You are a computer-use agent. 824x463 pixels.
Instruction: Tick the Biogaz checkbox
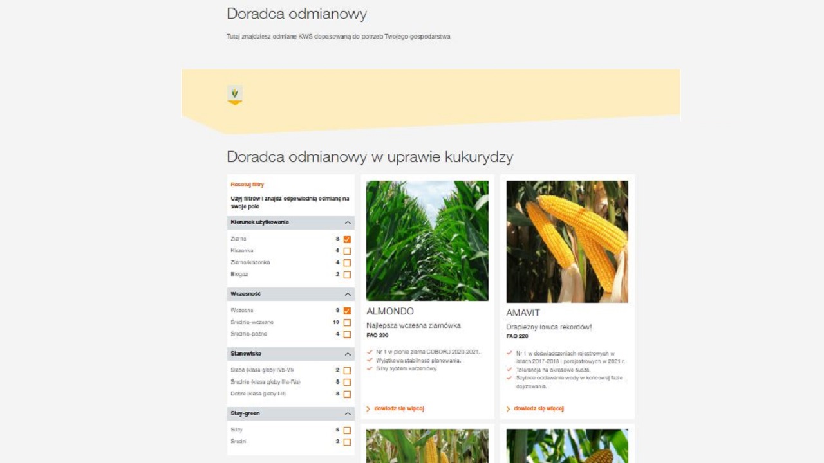pos(347,275)
